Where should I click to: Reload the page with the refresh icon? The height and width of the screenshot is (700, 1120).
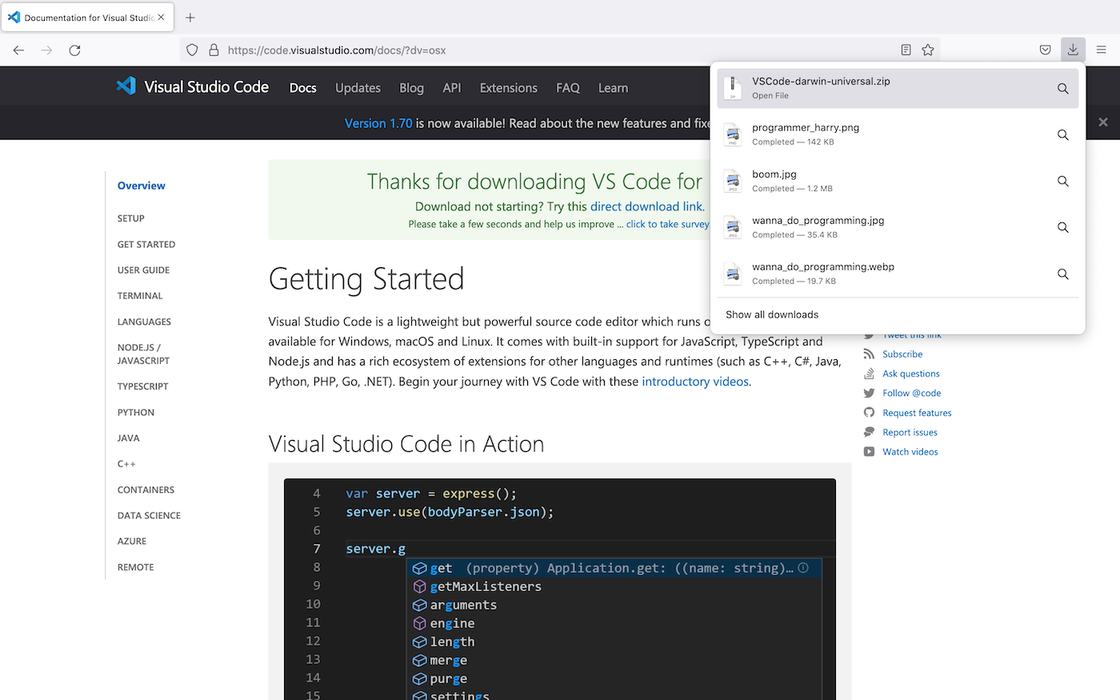point(75,50)
